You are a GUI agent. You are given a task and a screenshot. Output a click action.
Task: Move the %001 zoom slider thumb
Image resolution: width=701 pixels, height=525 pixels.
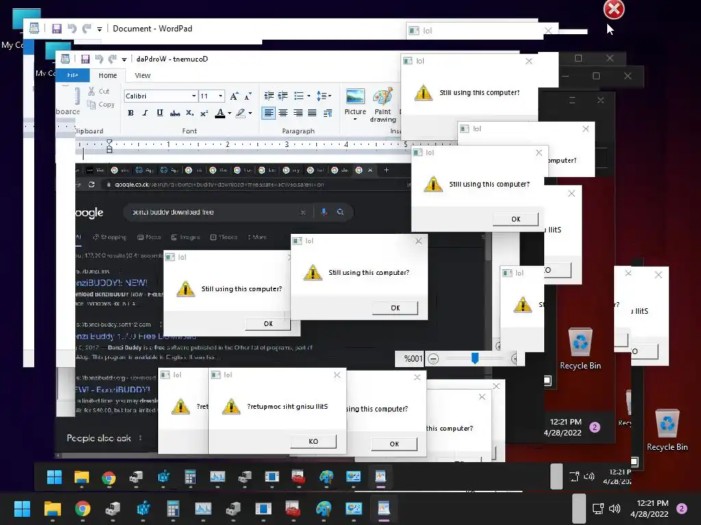[x=475, y=358]
